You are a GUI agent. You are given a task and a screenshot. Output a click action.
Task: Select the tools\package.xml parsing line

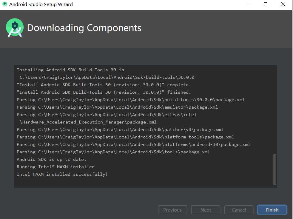[x=113, y=152]
